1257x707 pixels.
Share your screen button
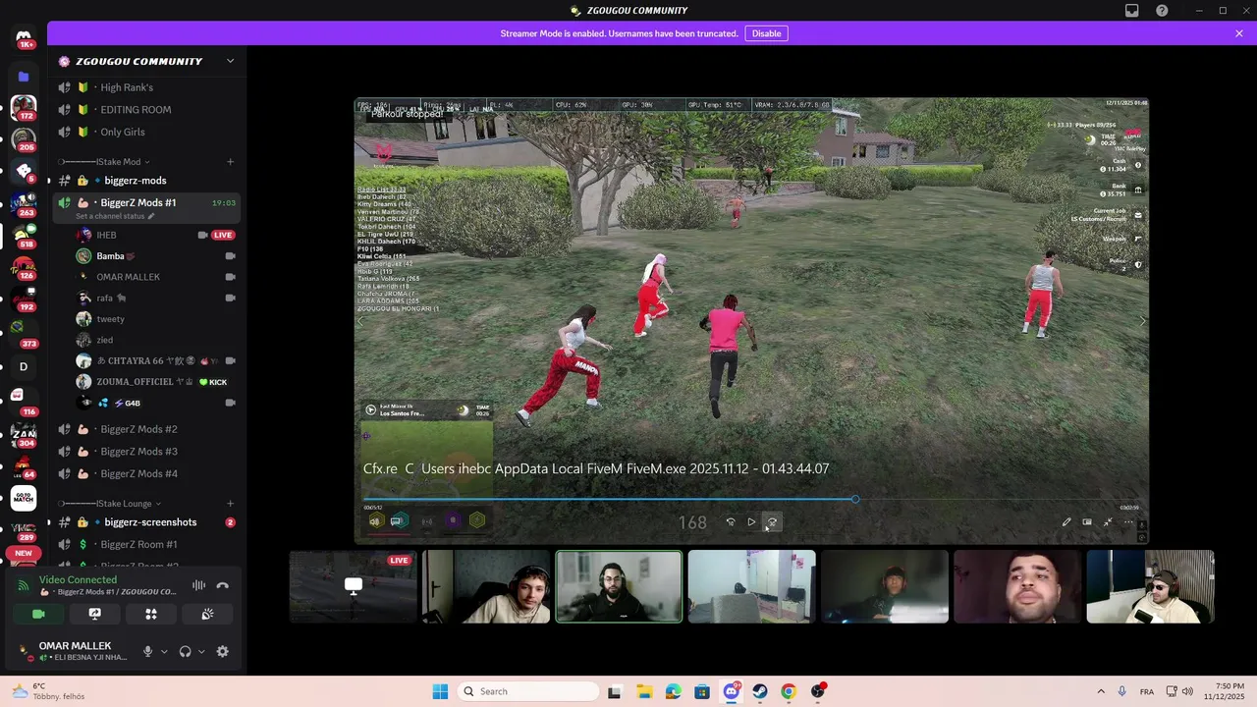[x=94, y=614]
